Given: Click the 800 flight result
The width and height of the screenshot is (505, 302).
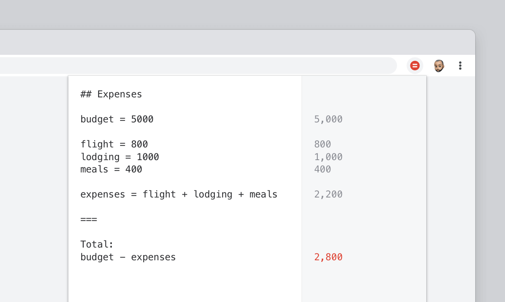Looking at the screenshot, I should point(322,144).
